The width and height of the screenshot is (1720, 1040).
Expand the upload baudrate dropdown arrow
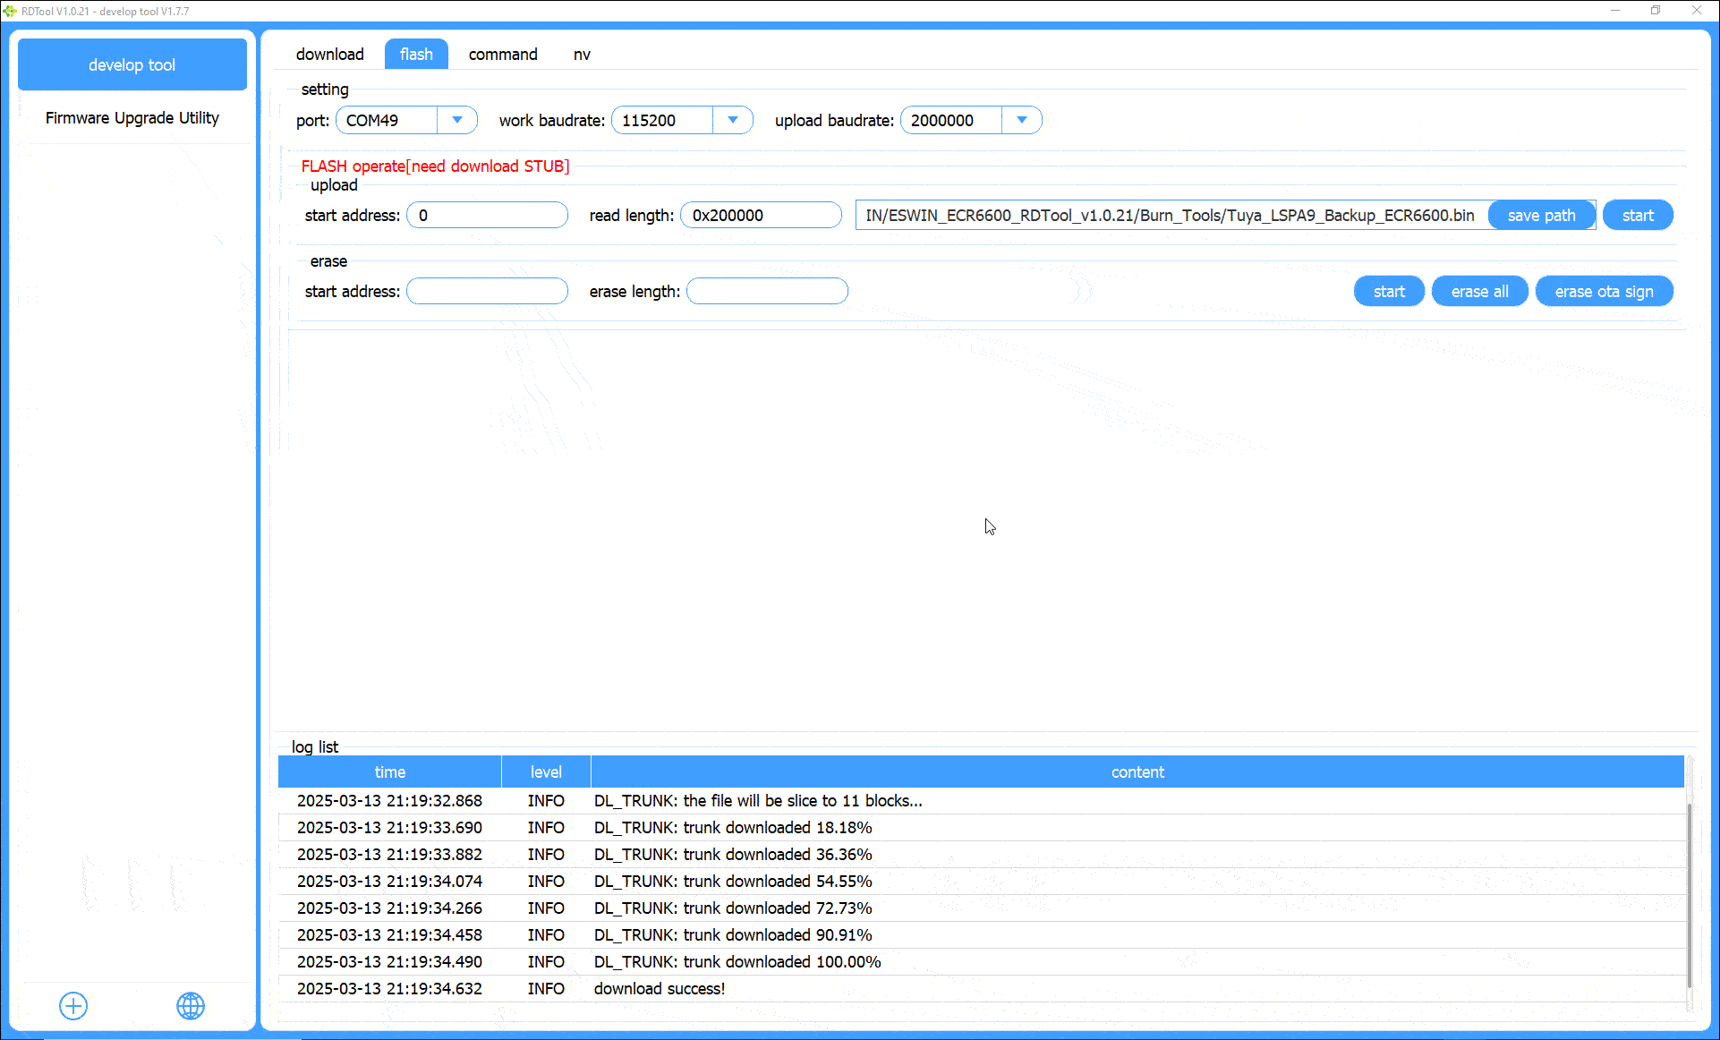1021,120
